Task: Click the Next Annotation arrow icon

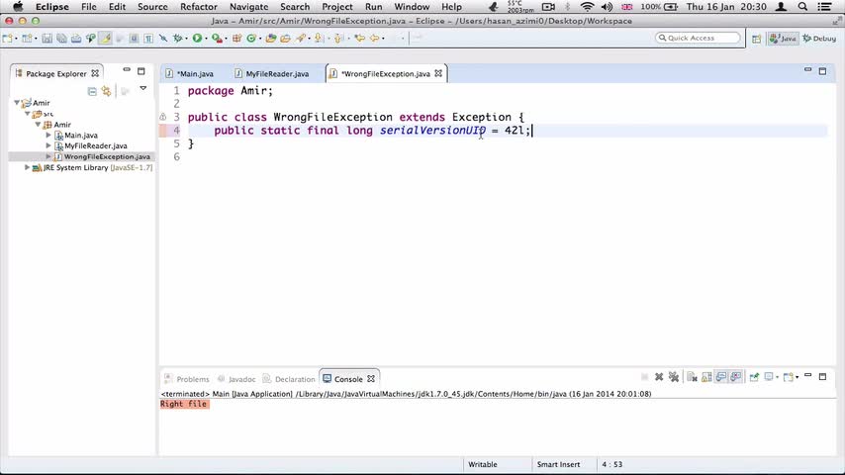Action: point(318,38)
